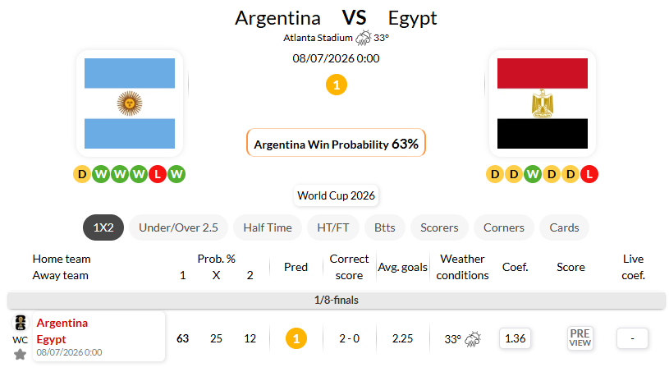The width and height of the screenshot is (669, 372).
Task: Mark match as favorite with star icon
Action: point(20,355)
